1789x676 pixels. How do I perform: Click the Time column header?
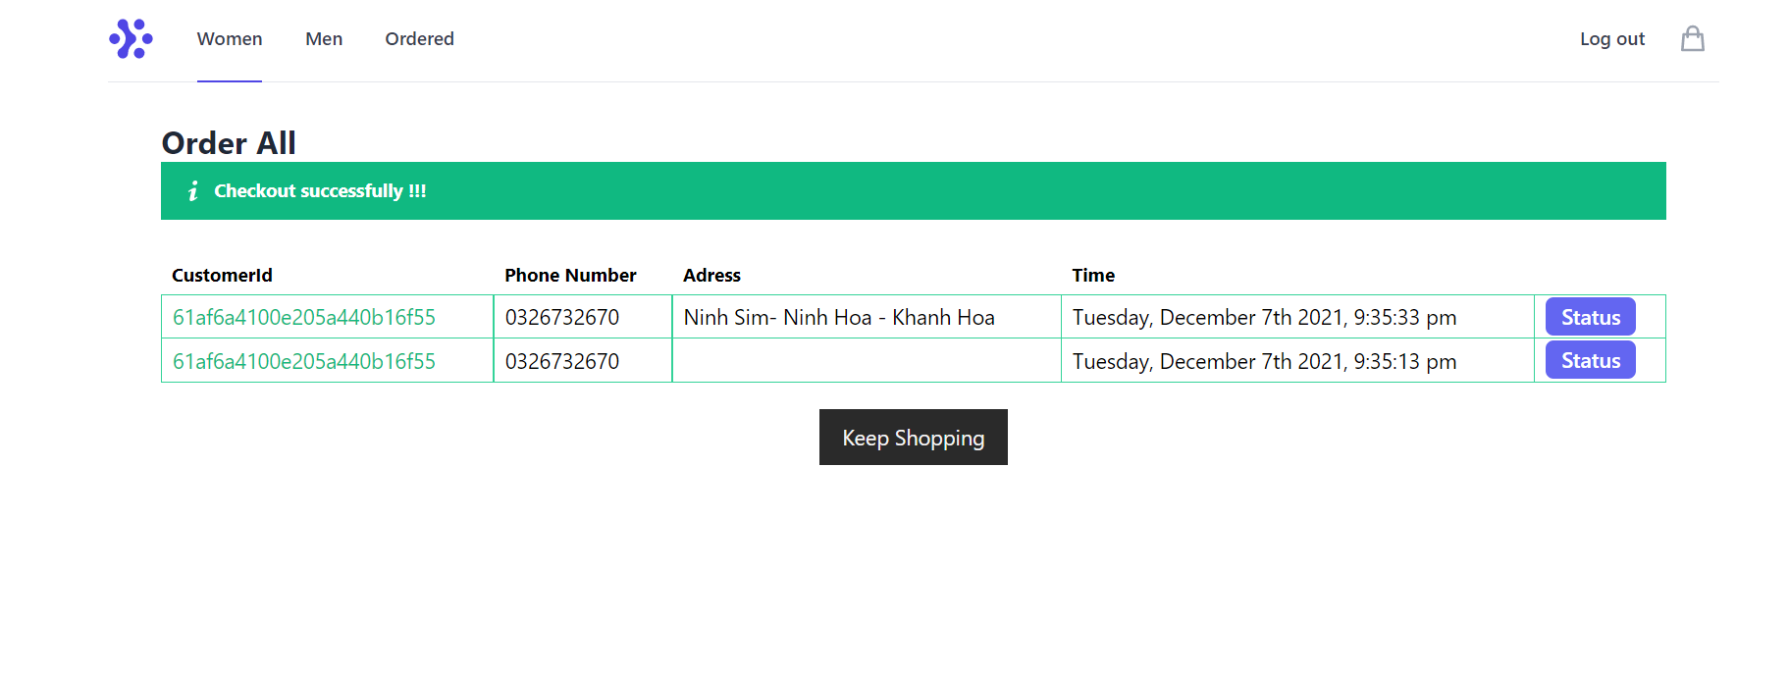(1092, 275)
